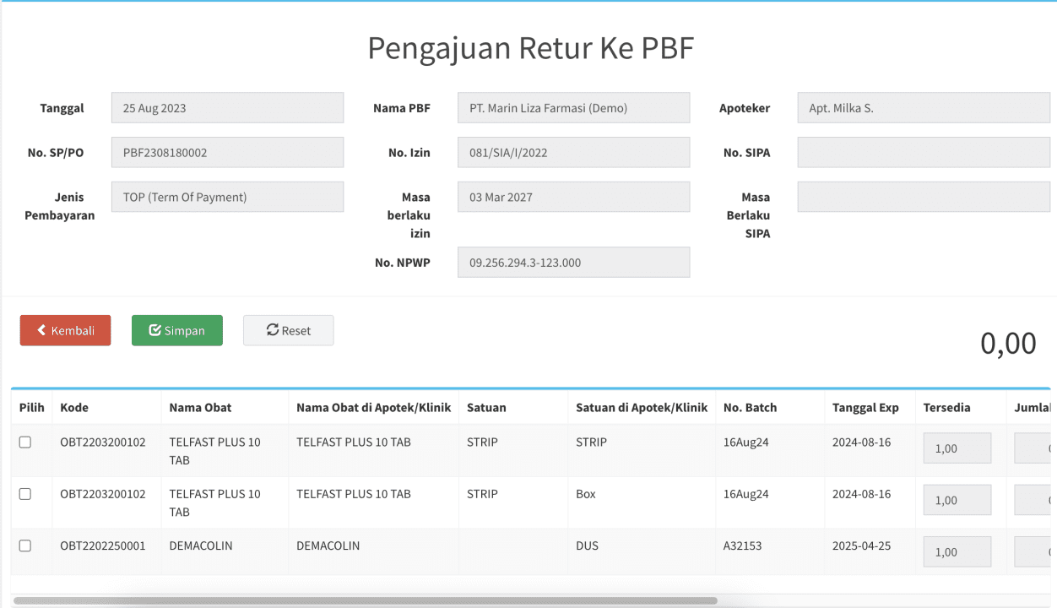Click the No. NPWP field
This screenshot has width=1057, height=608.
point(574,263)
